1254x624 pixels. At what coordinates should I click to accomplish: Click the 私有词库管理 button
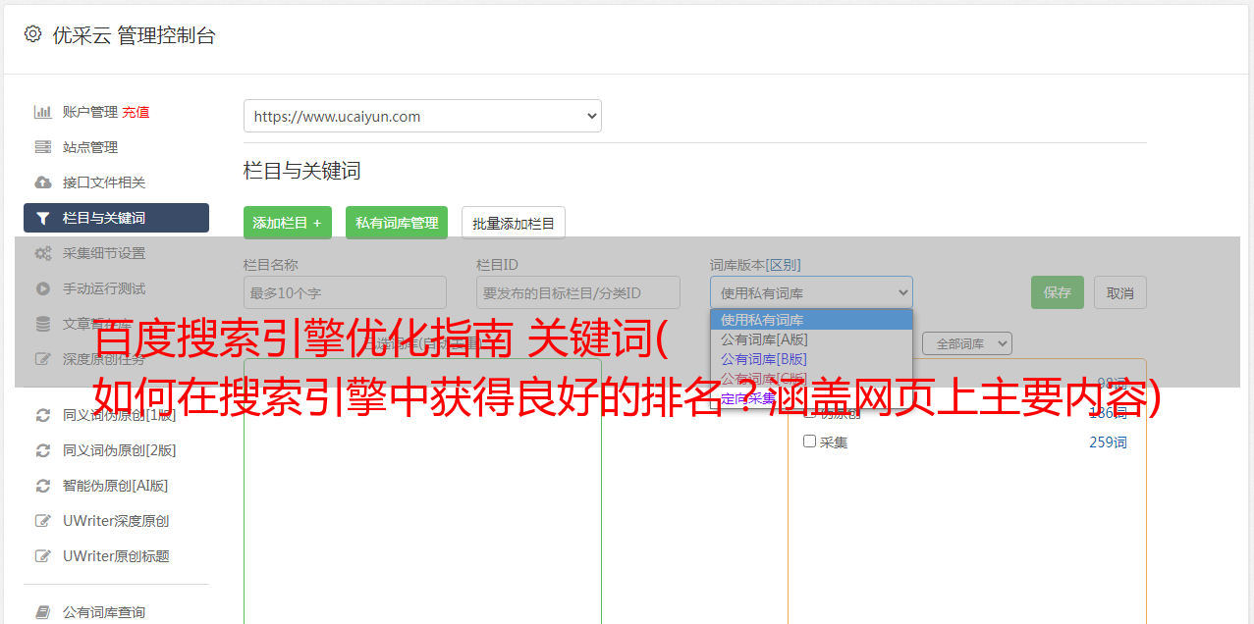pyautogui.click(x=397, y=223)
